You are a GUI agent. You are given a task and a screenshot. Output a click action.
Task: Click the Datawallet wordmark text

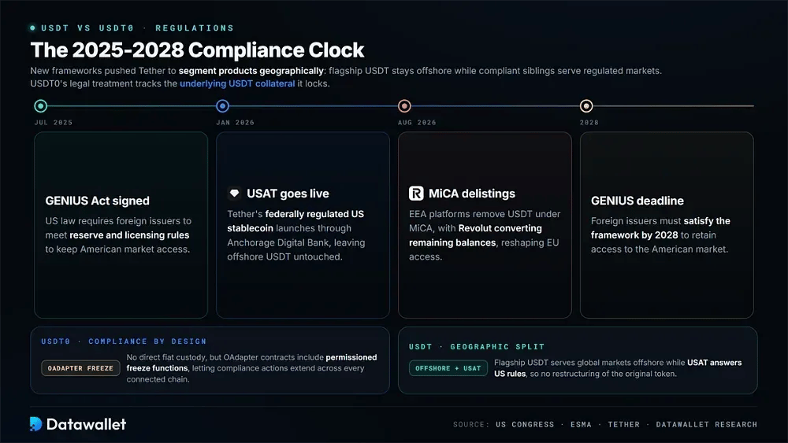point(86,424)
